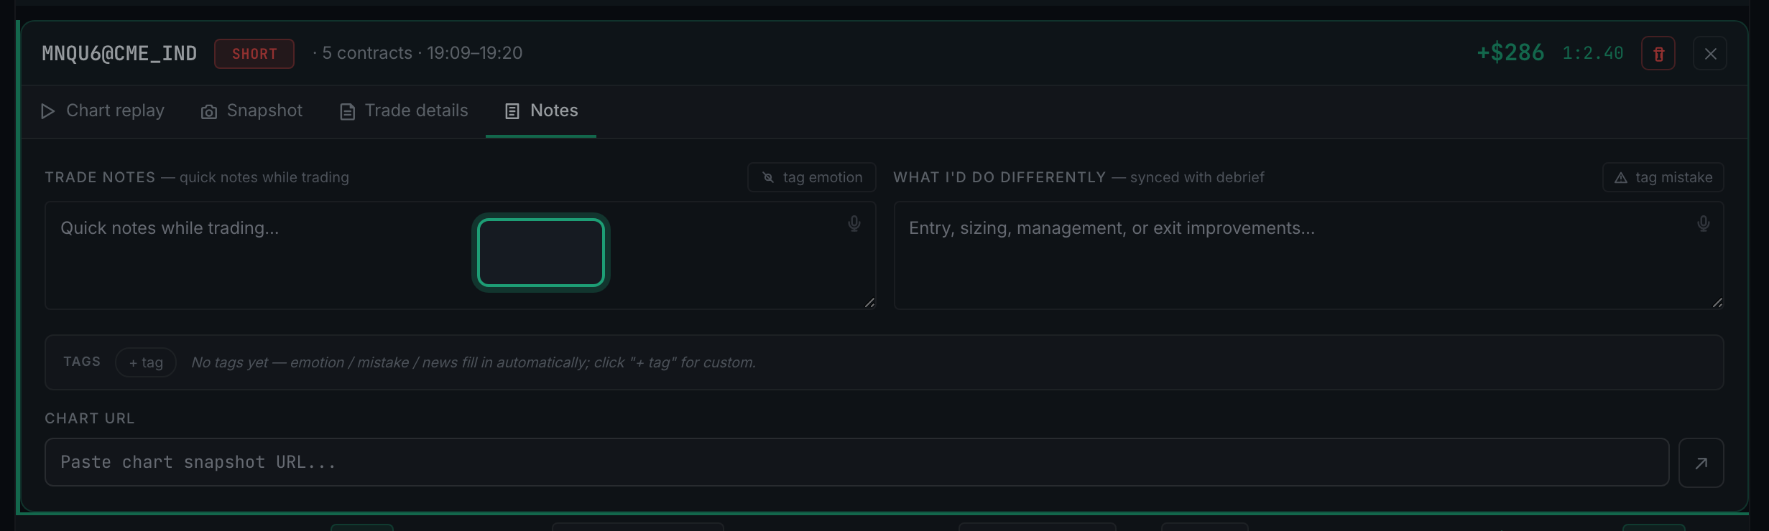The width and height of the screenshot is (1769, 531).
Task: Start voice dictation for trade notes
Action: tap(854, 224)
